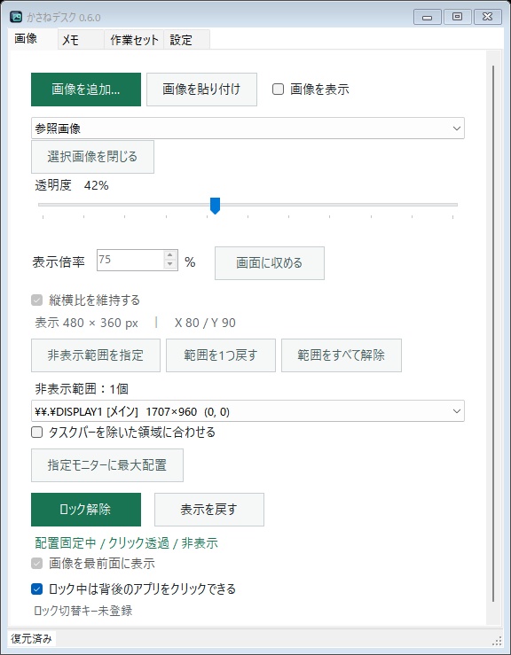This screenshot has height=655, width=511.
Task: Go to the 設定 tab
Action: (x=186, y=40)
